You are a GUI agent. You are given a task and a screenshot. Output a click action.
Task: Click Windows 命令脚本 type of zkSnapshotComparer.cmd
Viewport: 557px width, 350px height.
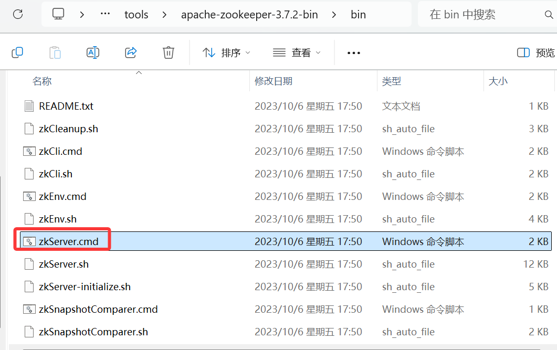(x=423, y=309)
